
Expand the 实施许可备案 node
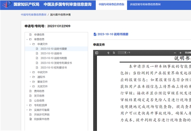click(x=27, y=110)
